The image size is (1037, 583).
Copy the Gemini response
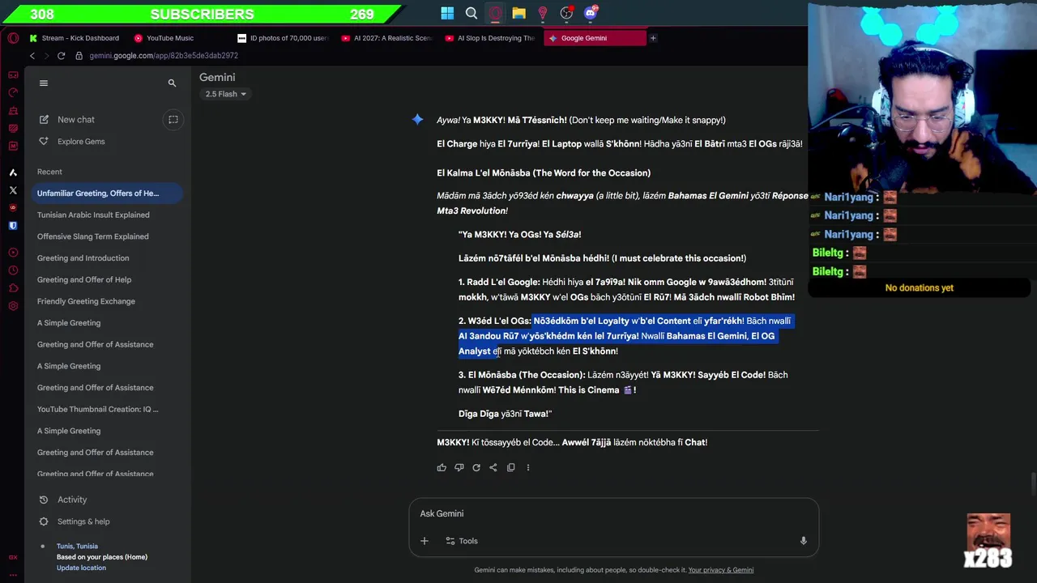coord(510,467)
